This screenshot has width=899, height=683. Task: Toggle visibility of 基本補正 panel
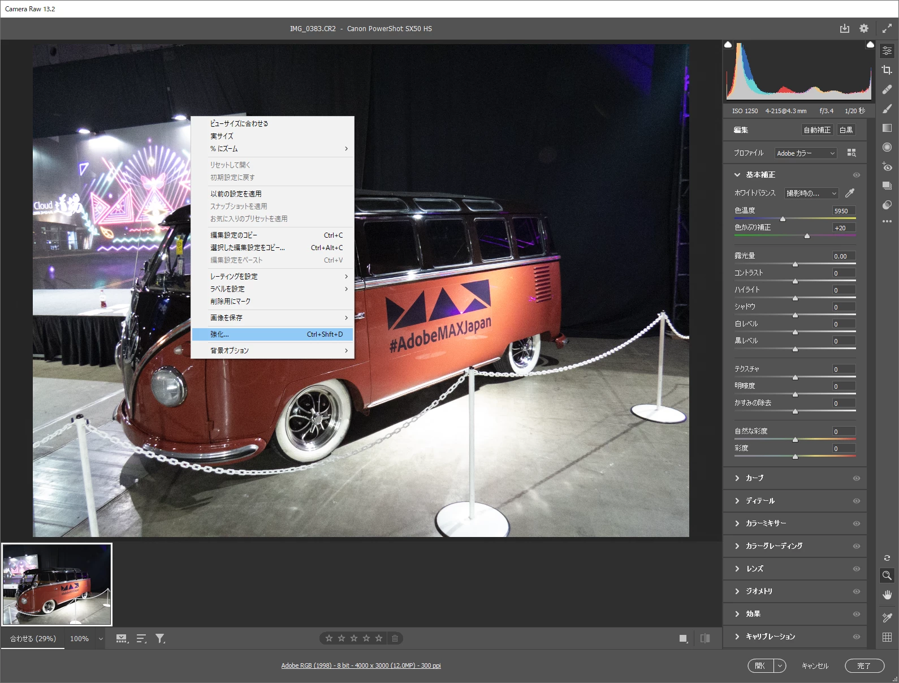coord(857,175)
